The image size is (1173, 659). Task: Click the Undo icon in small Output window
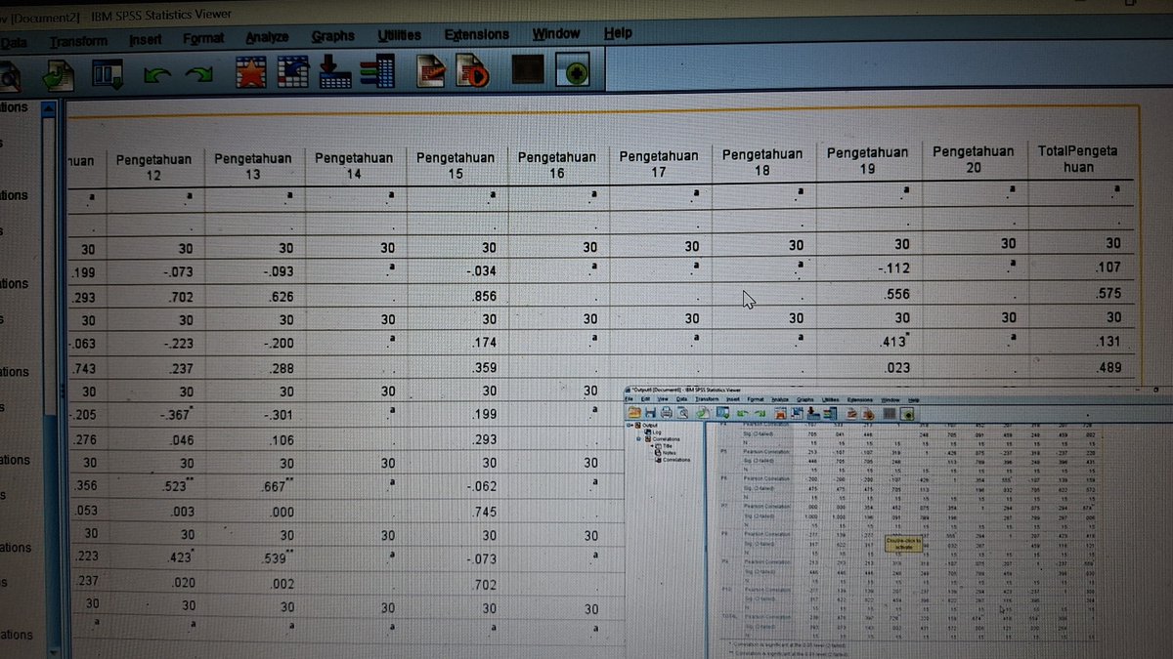point(743,414)
